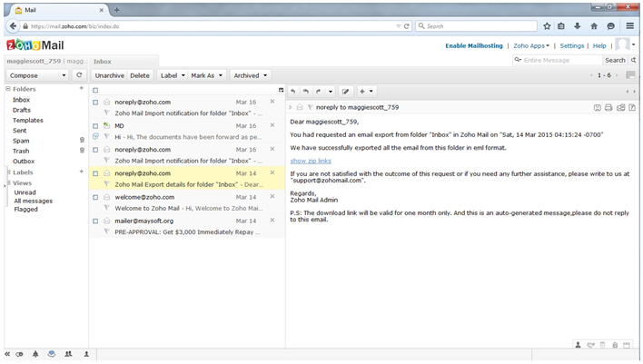Add a new label with plus icon
Screen dimensions: 643x364
[81, 172]
